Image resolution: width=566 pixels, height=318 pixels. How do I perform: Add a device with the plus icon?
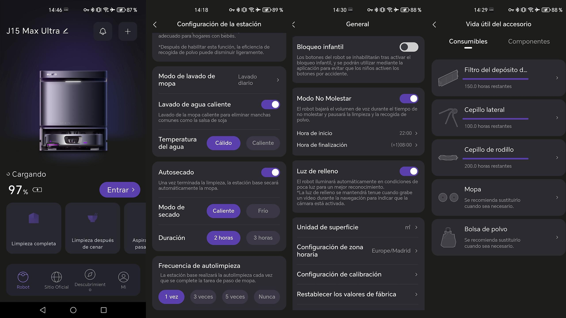click(x=128, y=31)
